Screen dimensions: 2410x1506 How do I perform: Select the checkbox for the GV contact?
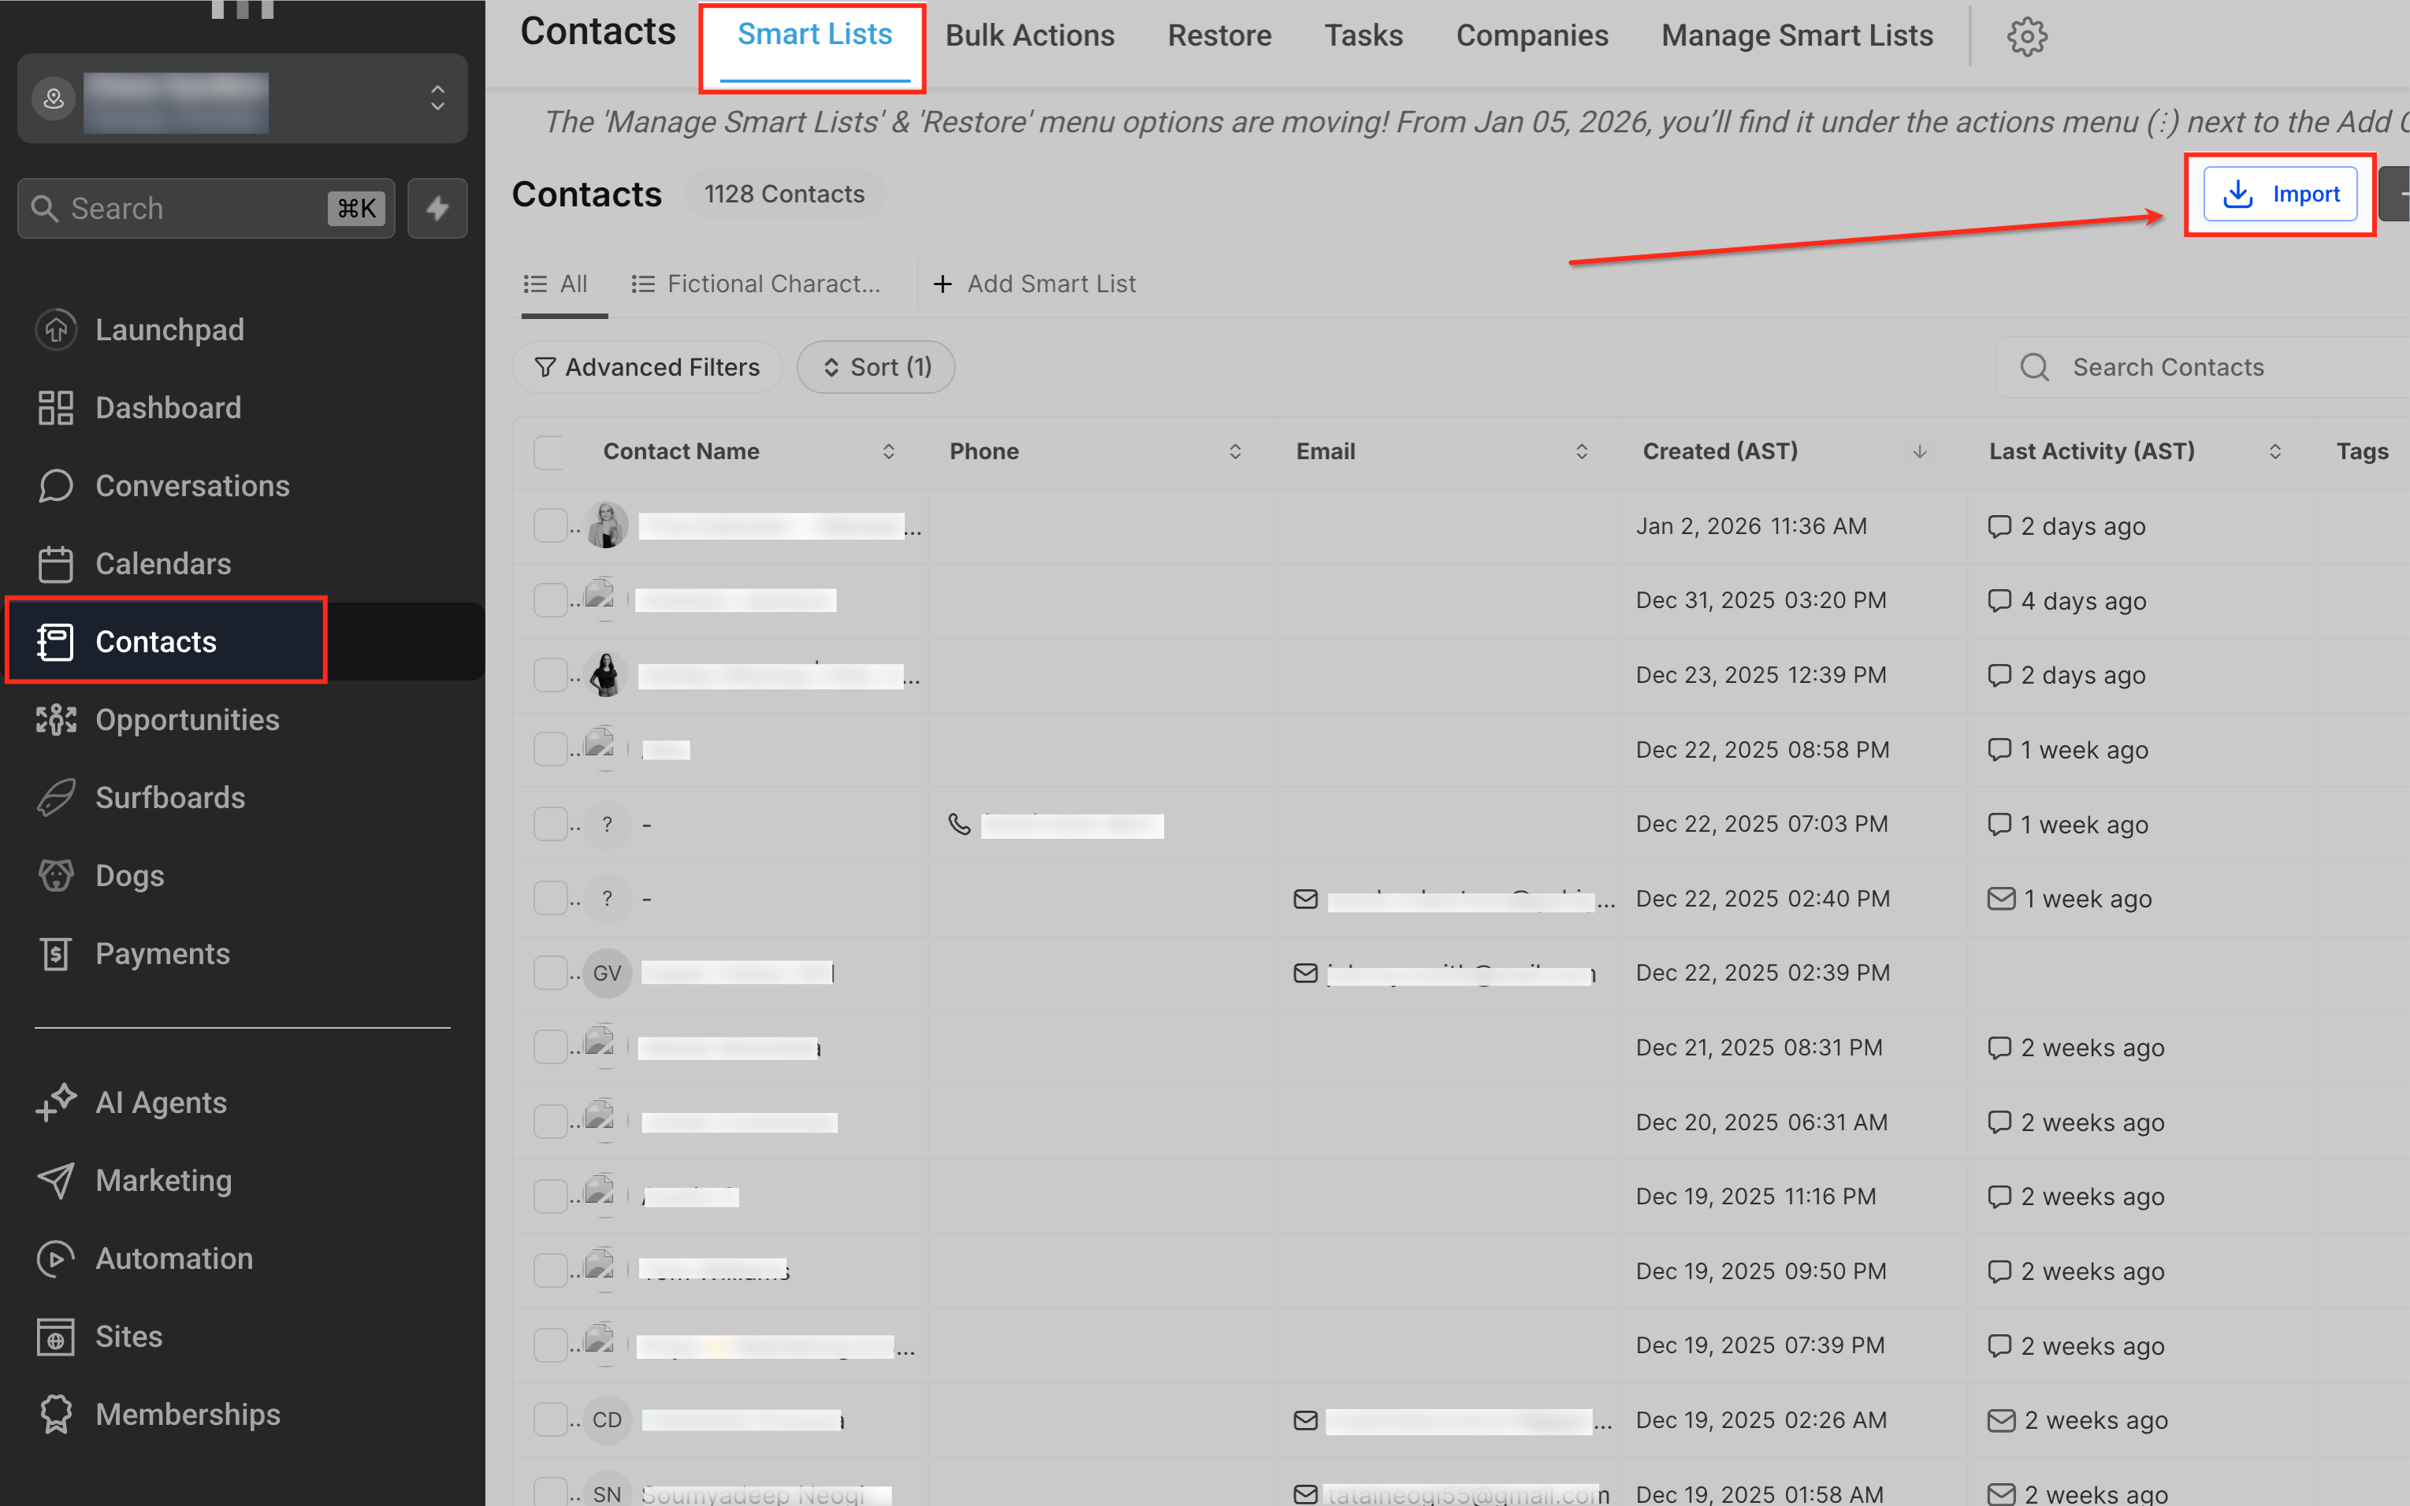coord(549,972)
